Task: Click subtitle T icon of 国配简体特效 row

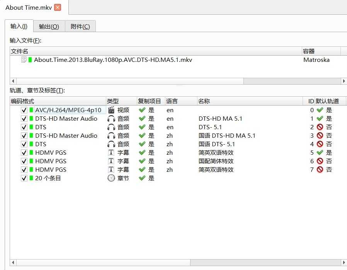Action: [x=111, y=161]
